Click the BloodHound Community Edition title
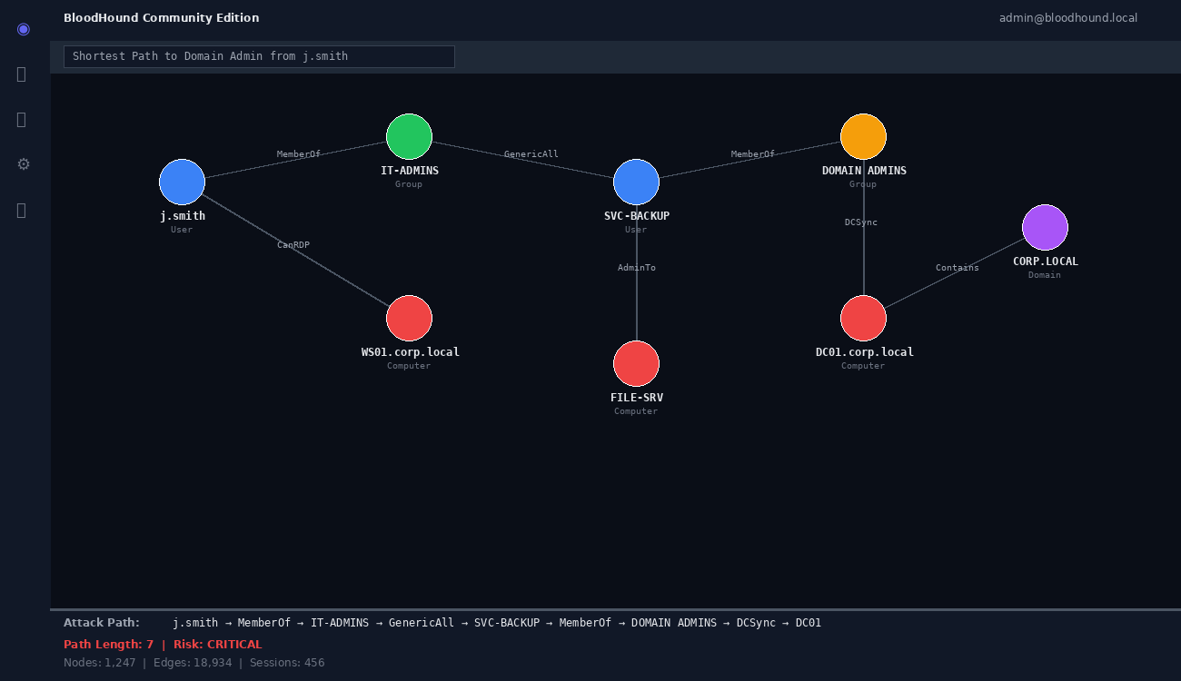This screenshot has width=1181, height=681. point(162,18)
